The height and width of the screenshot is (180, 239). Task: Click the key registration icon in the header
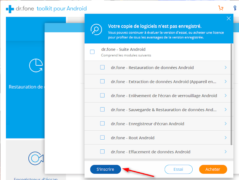tap(235, 8)
